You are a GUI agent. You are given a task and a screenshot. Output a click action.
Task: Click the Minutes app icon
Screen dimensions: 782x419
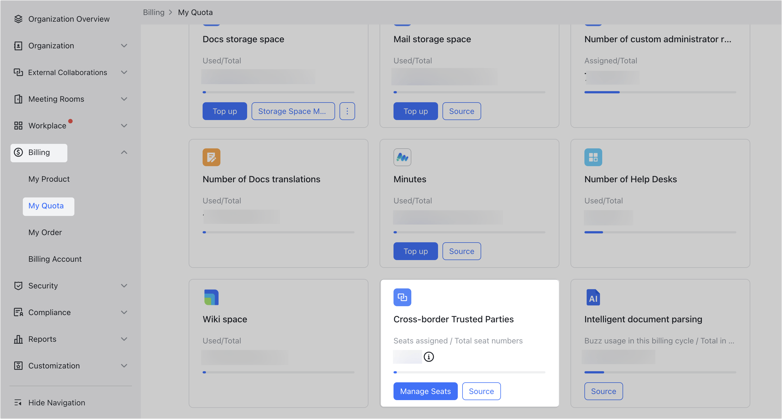[402, 157]
